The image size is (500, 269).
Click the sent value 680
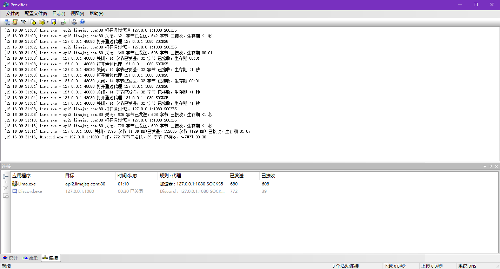[234, 184]
